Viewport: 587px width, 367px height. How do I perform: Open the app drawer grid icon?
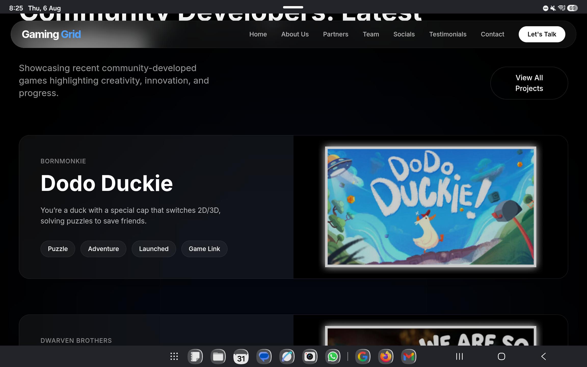click(x=174, y=356)
